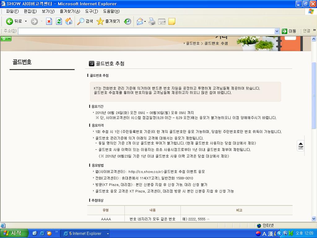Click the 골드번호 추첨 breadcrumb link

tap(216, 43)
